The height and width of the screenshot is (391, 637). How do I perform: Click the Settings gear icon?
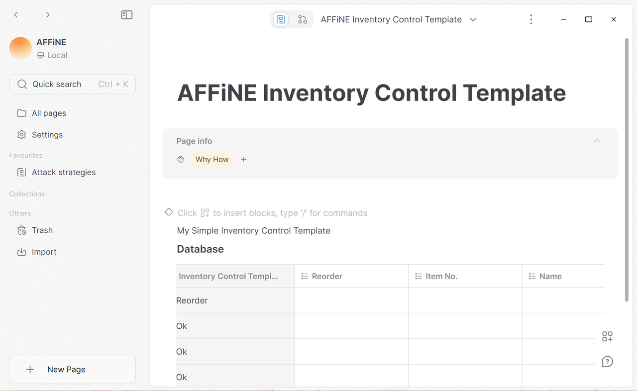pyautogui.click(x=21, y=135)
